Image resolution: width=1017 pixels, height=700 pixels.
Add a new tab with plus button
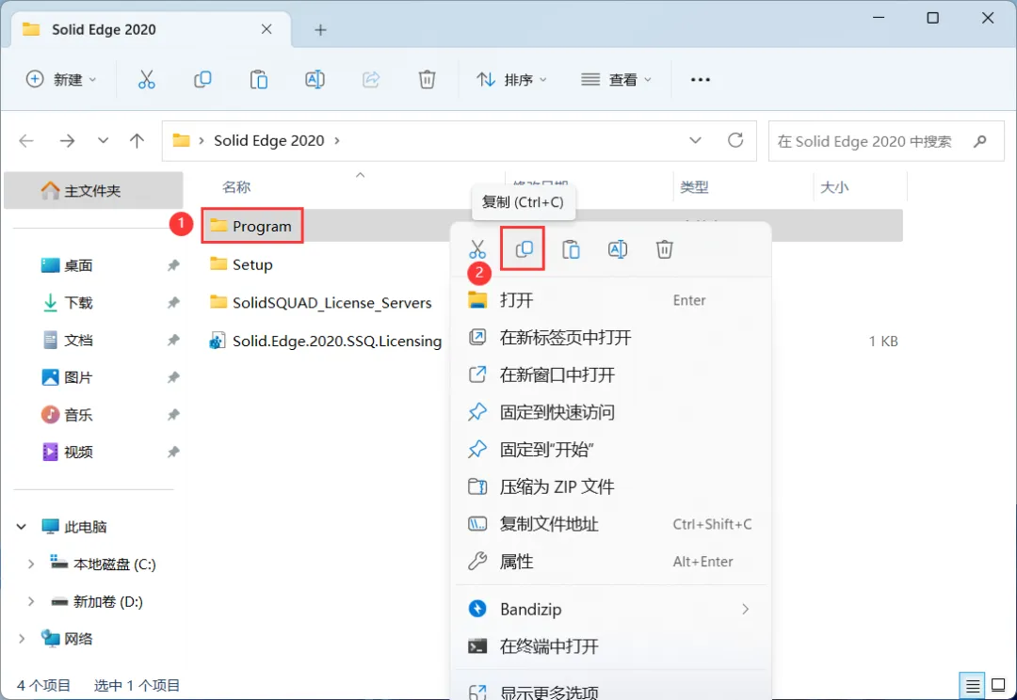[x=320, y=30]
